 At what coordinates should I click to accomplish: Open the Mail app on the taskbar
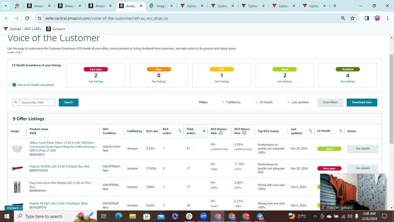pyautogui.click(x=161, y=216)
